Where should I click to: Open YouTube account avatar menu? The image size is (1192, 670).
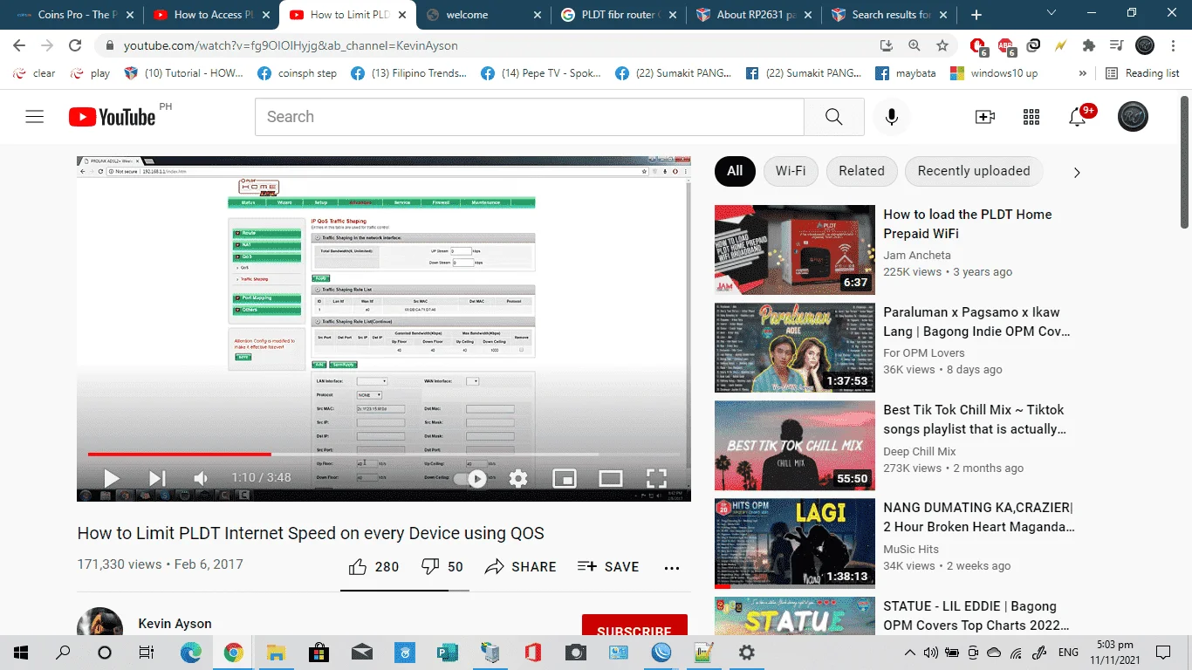(x=1133, y=117)
